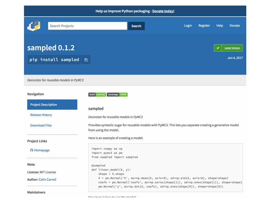Click the build passing badge

(97, 94)
